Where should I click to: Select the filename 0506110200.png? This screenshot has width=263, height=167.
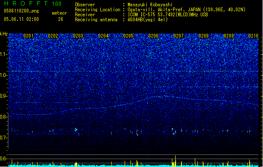21,11
